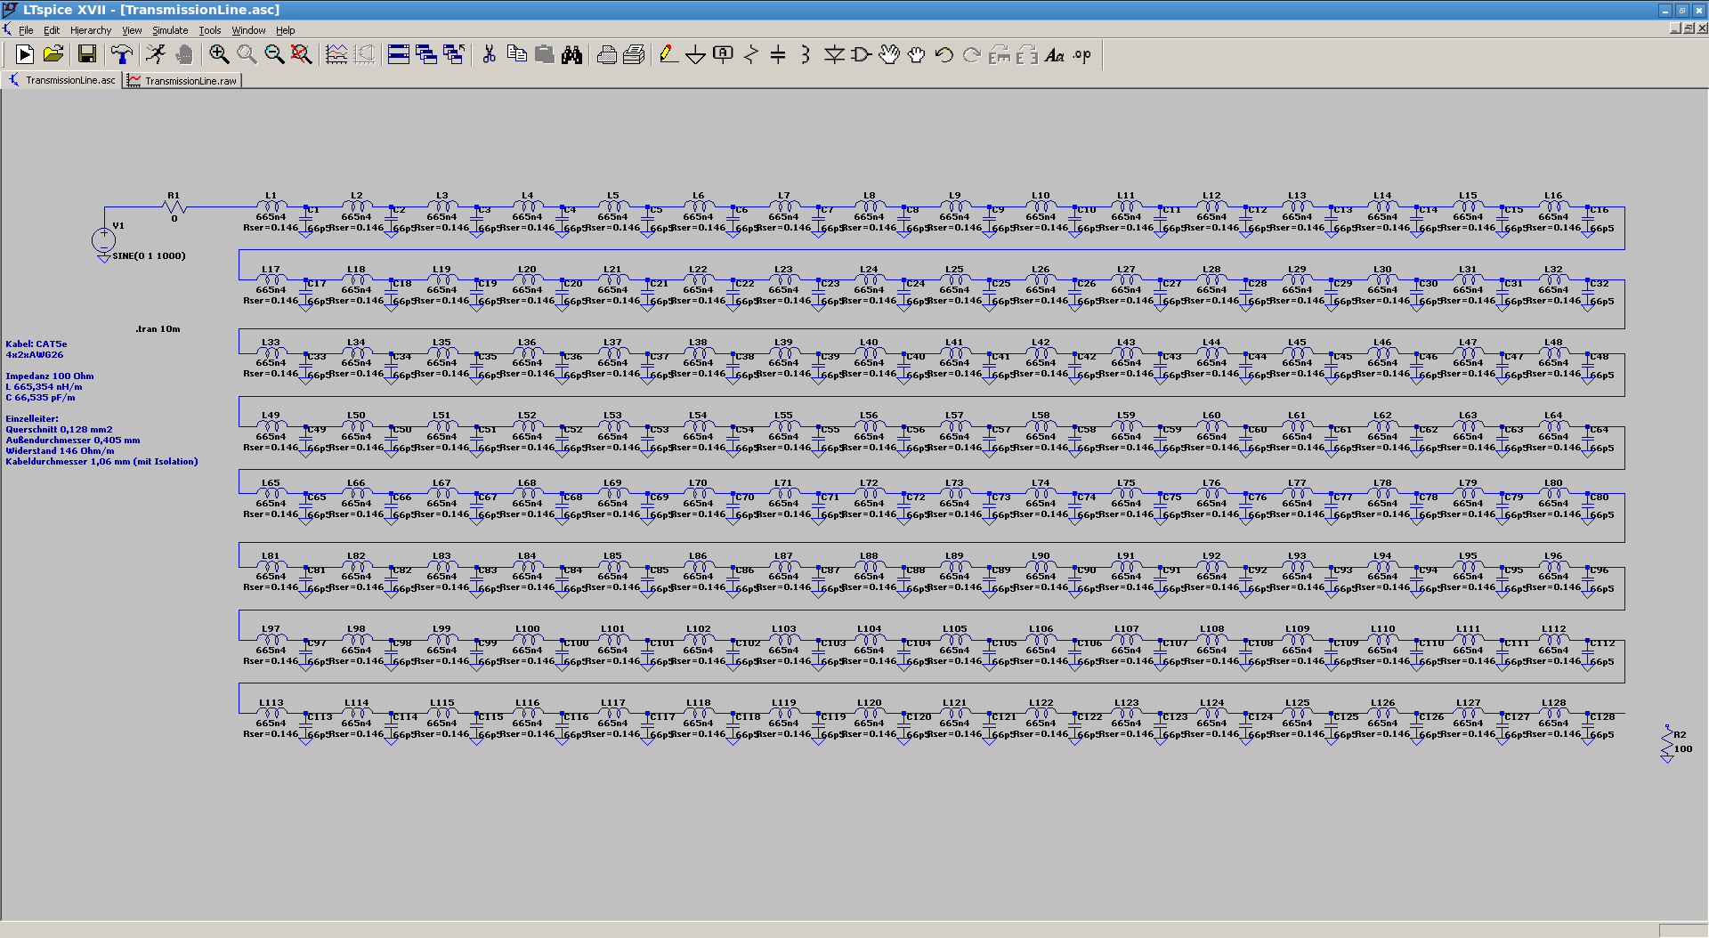Place an Inductor component

pos(806,55)
